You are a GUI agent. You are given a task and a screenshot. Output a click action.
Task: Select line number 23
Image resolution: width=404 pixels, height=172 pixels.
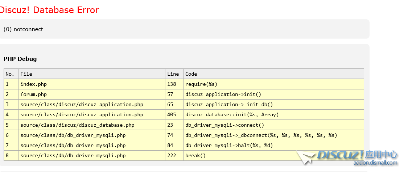tap(174, 125)
